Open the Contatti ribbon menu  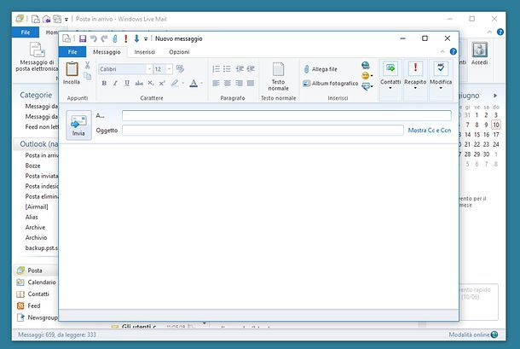point(390,76)
